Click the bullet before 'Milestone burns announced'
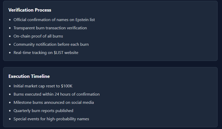Viewport: 222px width, 129px height. (10, 103)
